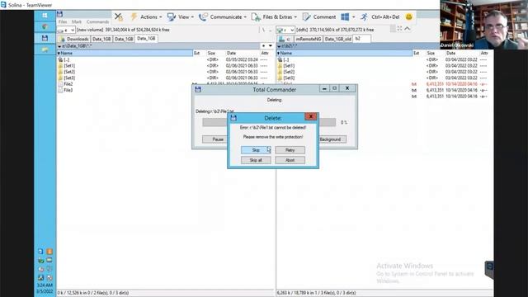This screenshot has height=297, width=528.
Task: Click Skip in the Delete dialog
Action: pyautogui.click(x=256, y=150)
